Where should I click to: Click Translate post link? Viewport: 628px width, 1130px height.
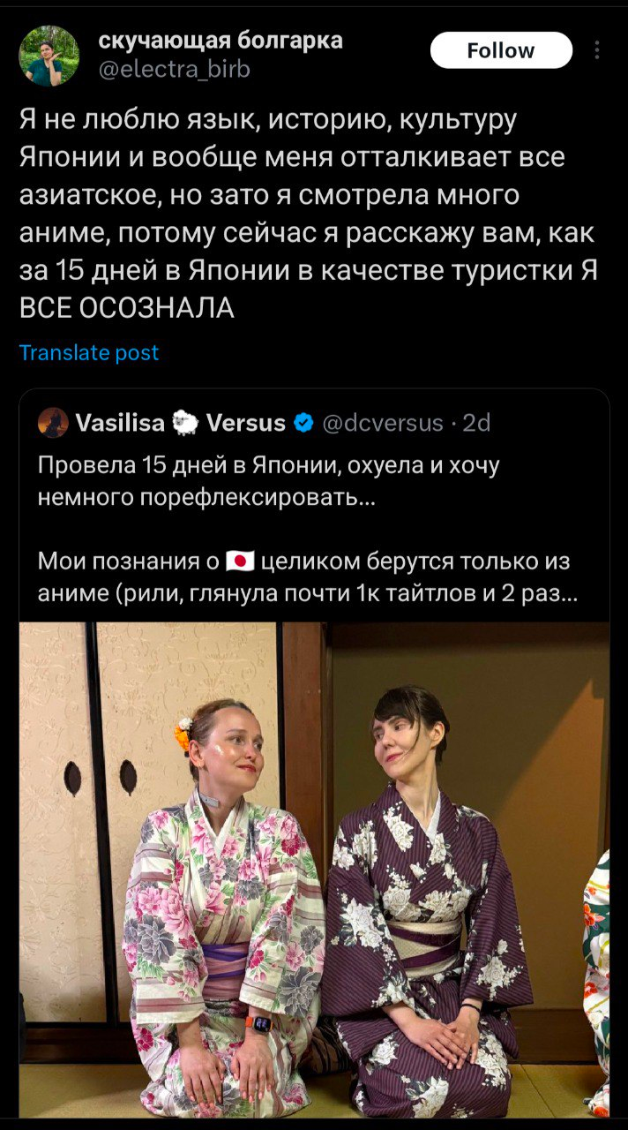tap(89, 353)
